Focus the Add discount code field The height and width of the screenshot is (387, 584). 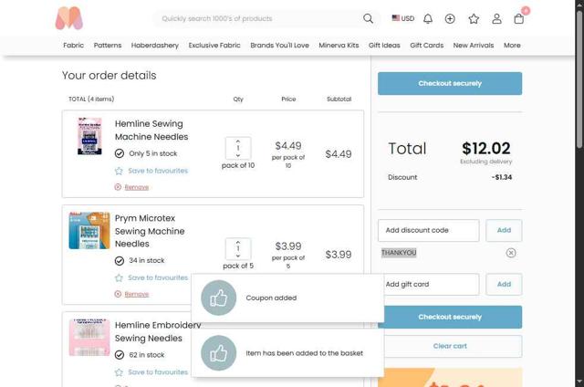point(428,230)
